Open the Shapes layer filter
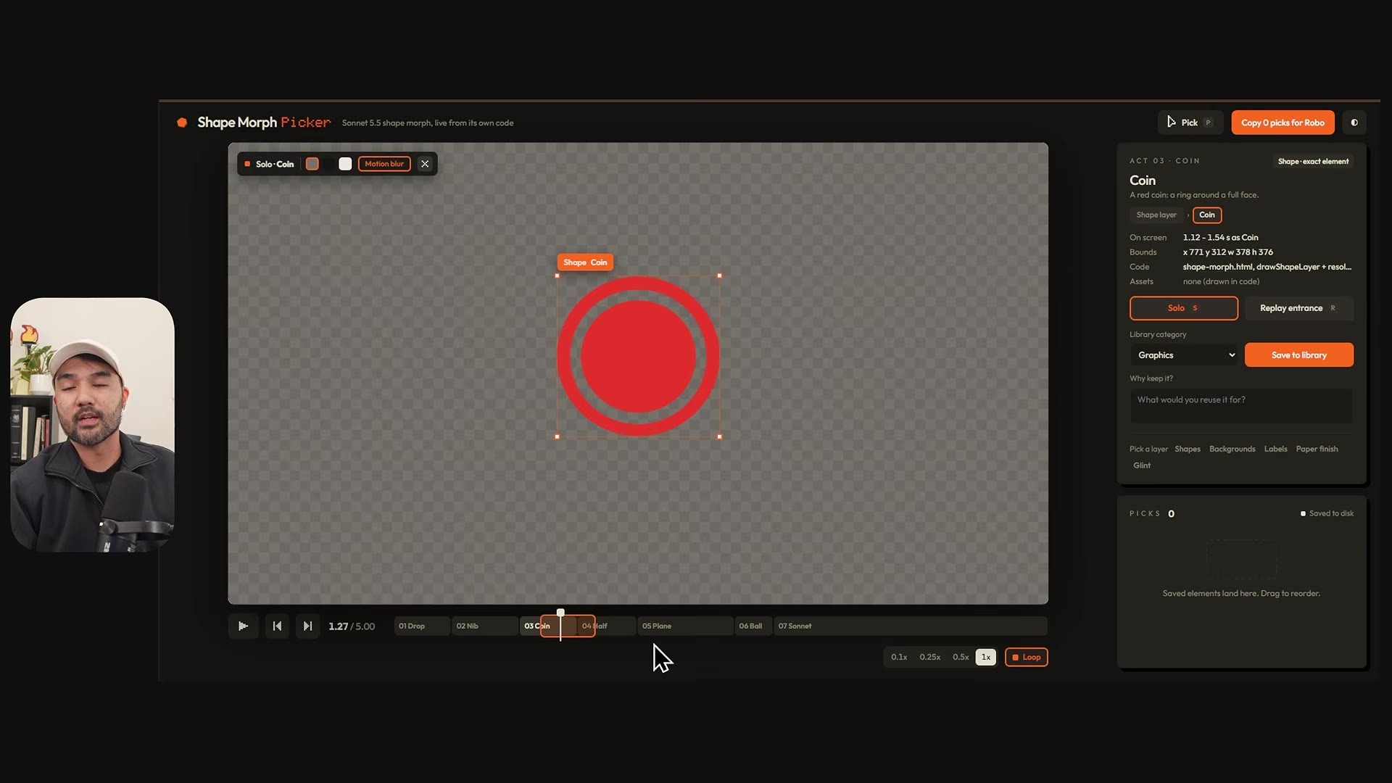 [x=1188, y=449]
